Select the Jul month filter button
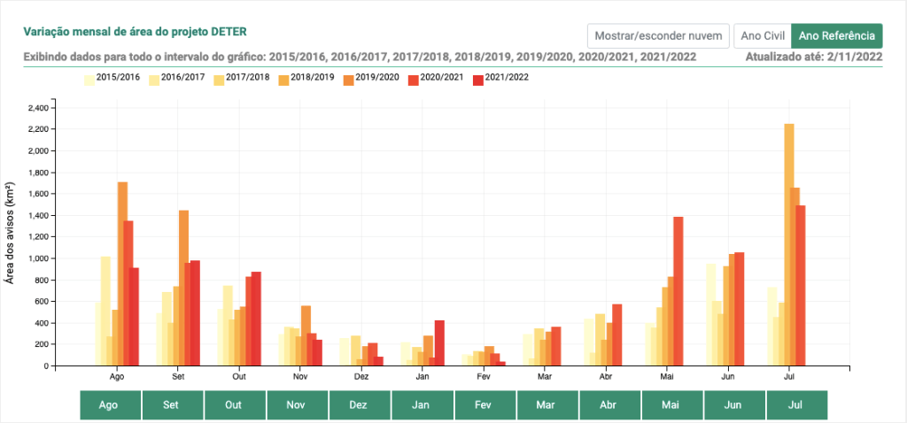This screenshot has width=907, height=423. click(x=797, y=404)
